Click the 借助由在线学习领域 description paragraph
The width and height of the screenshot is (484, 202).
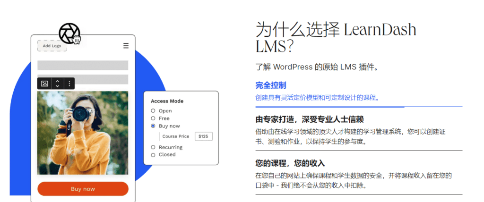coord(350,137)
